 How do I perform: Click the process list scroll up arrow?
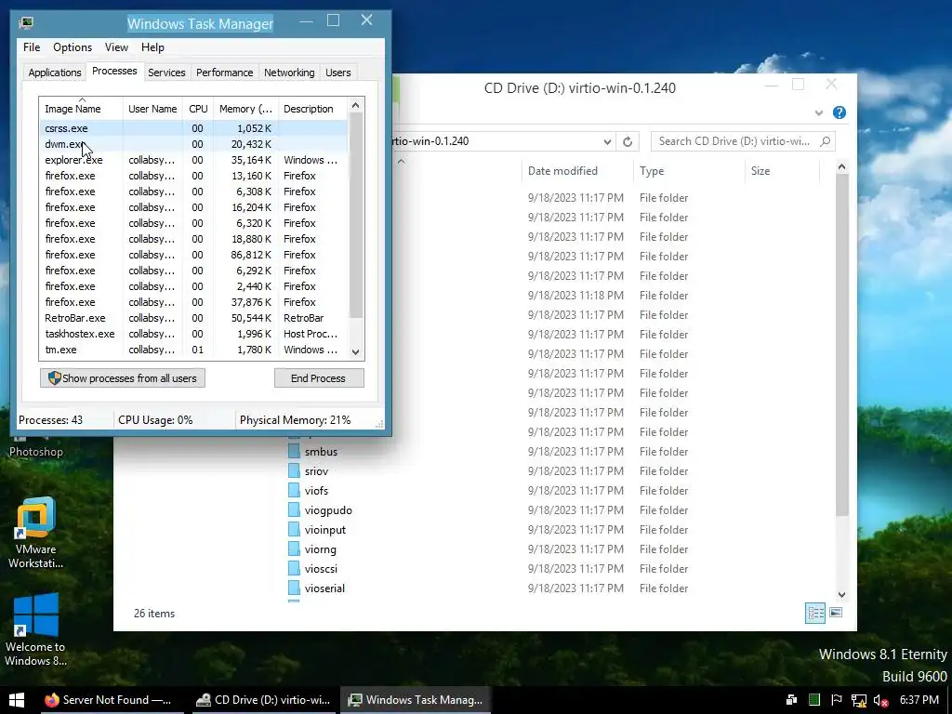point(356,106)
